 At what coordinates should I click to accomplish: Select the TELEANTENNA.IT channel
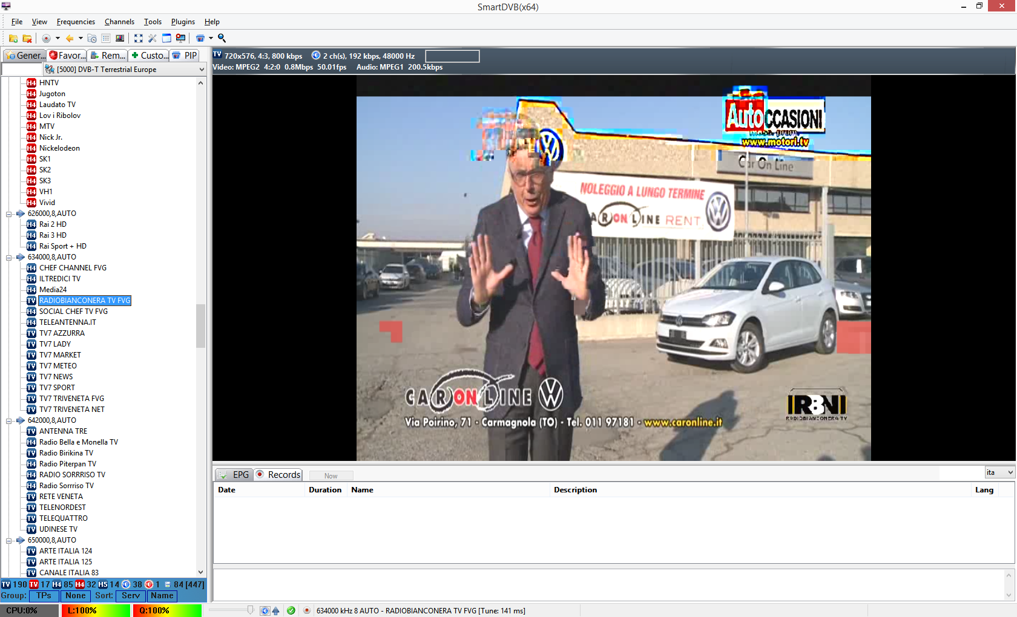[x=67, y=322]
